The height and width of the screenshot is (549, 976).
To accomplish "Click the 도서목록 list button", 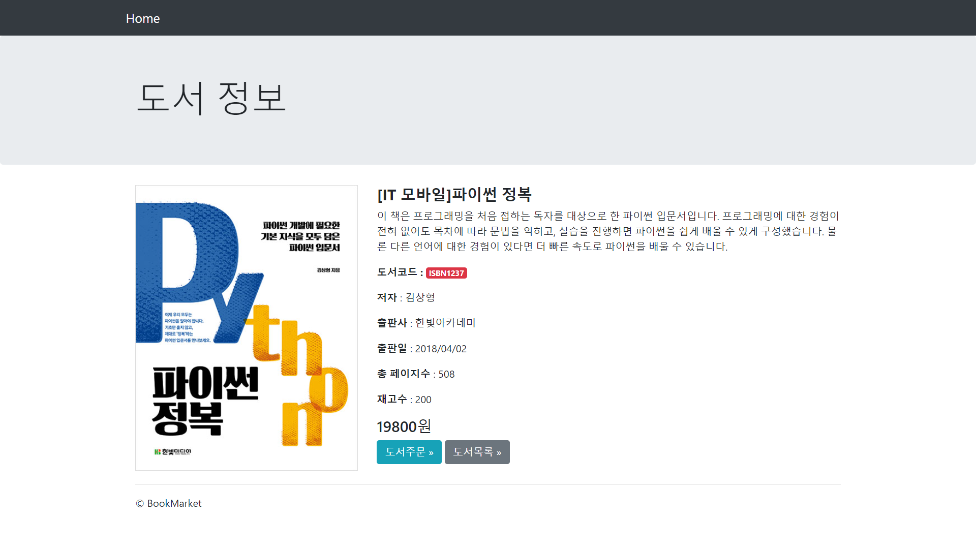I will pyautogui.click(x=477, y=452).
